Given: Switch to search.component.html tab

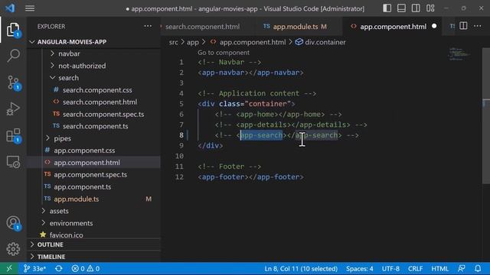Looking at the screenshot, I should tap(202, 27).
